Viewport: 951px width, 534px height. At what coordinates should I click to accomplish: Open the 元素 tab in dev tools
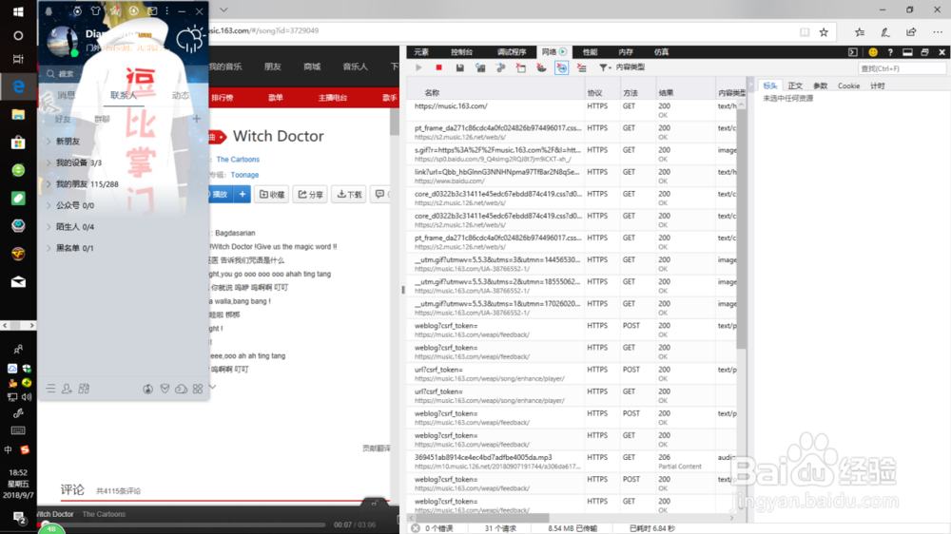(x=421, y=52)
